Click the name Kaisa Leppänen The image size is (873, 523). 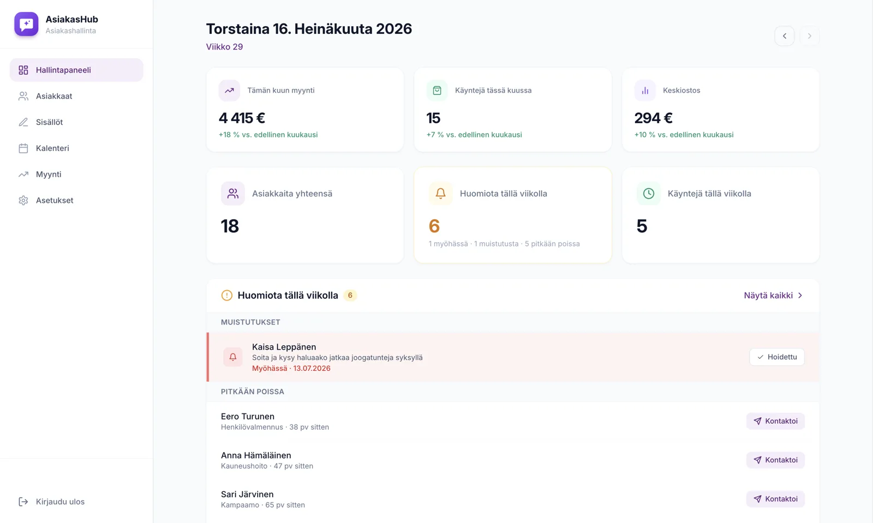tap(284, 347)
